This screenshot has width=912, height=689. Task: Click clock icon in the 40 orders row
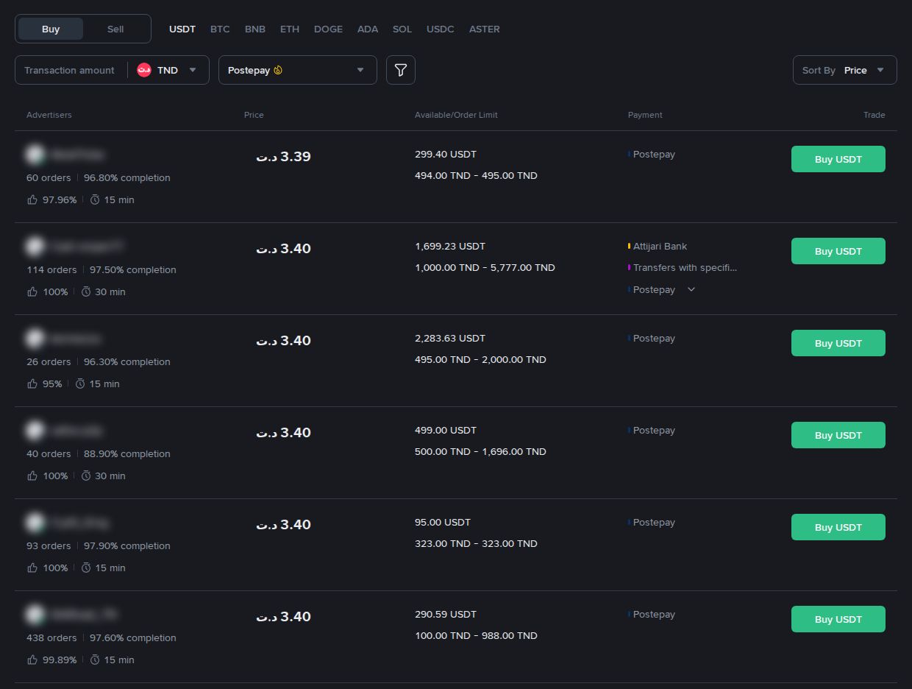click(86, 476)
